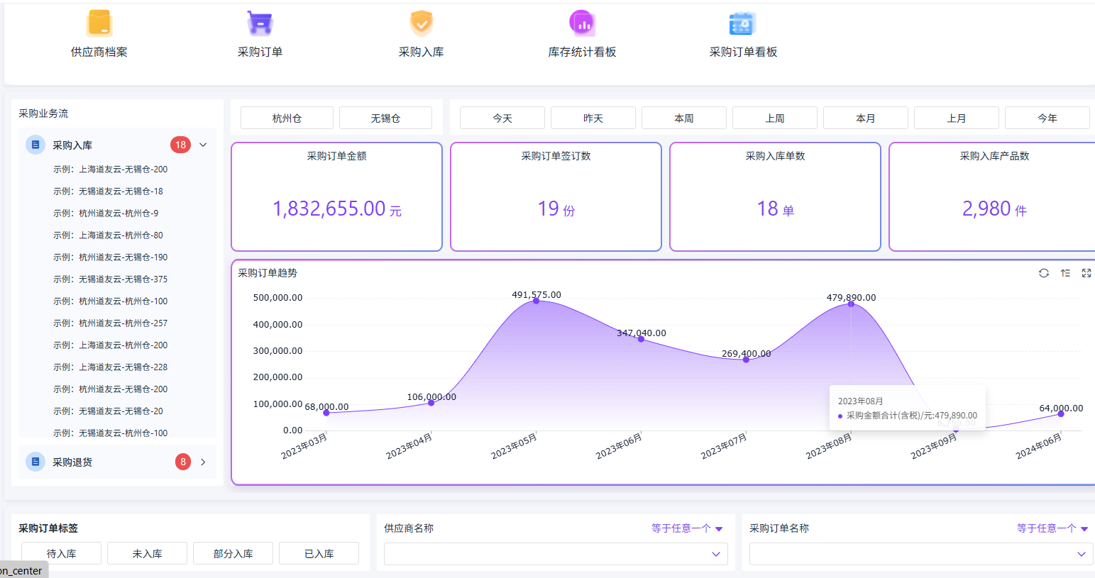Image resolution: width=1095 pixels, height=578 pixels.
Task: Click the sort icon on the trend chart
Action: click(1065, 273)
